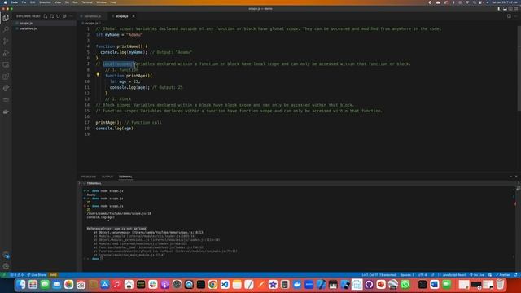Close the scope.js editor tab

click(134, 16)
